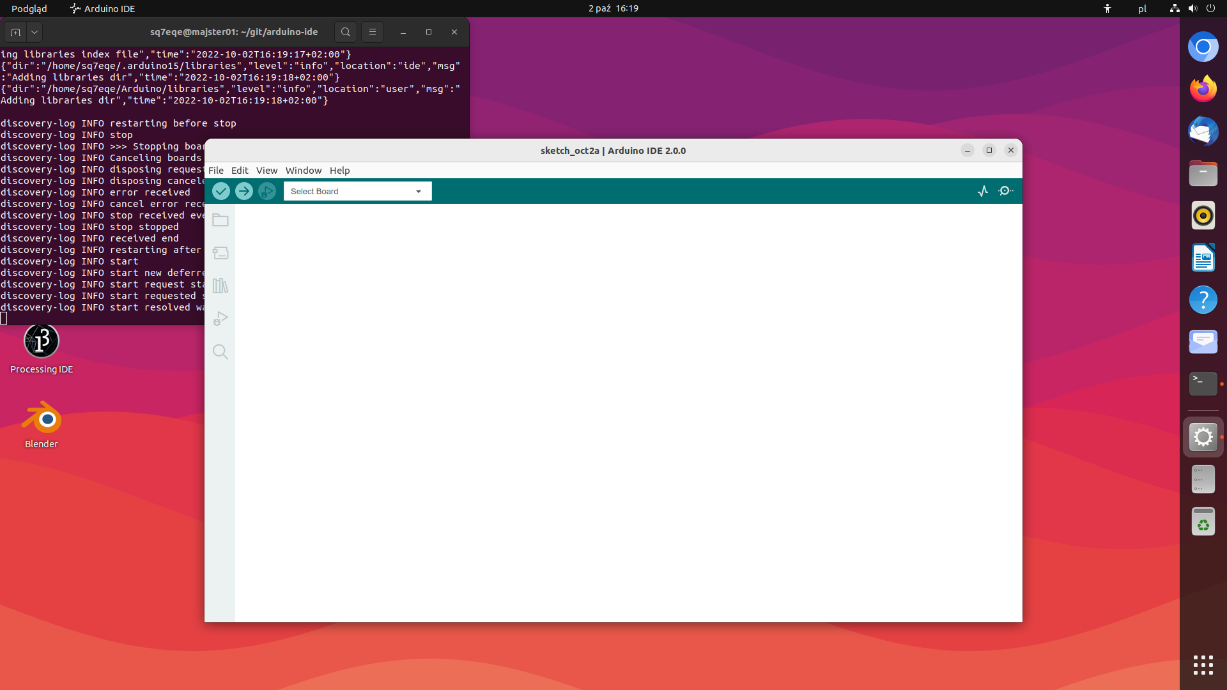The width and height of the screenshot is (1227, 690).
Task: Launch Rhythmbox from the dock
Action: [1203, 215]
